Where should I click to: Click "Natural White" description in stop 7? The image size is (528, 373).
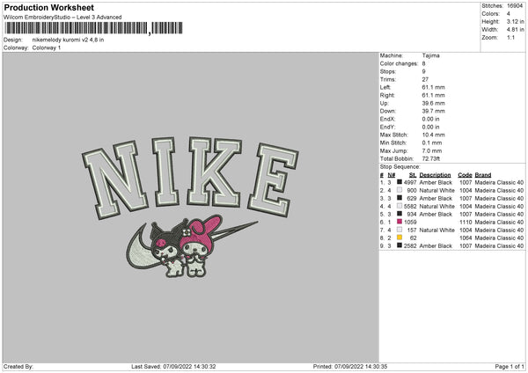(x=436, y=230)
